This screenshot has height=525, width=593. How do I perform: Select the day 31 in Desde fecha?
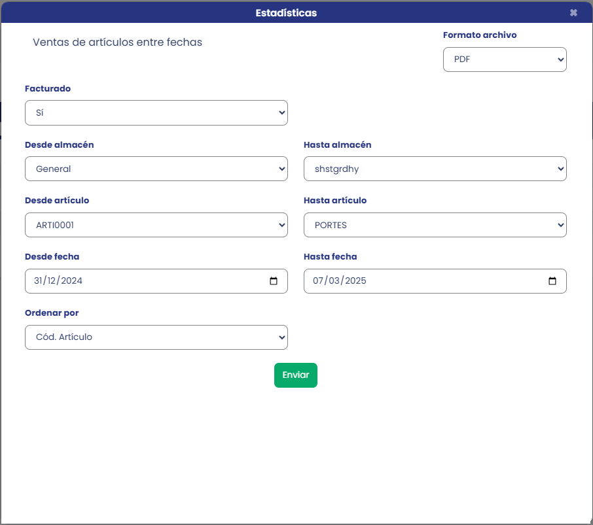[38, 281]
